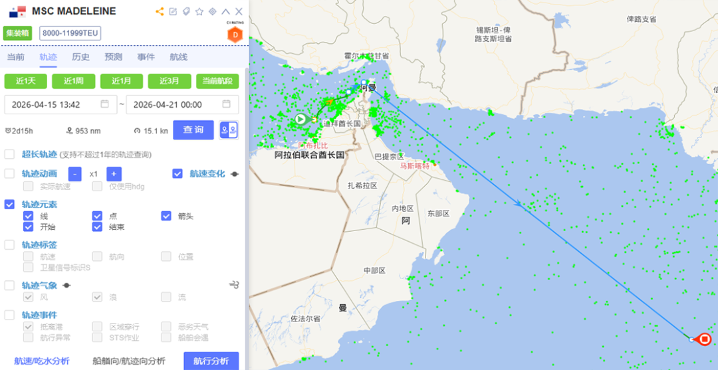Switch to the 历史 tab
This screenshot has width=718, height=370.
80,57
